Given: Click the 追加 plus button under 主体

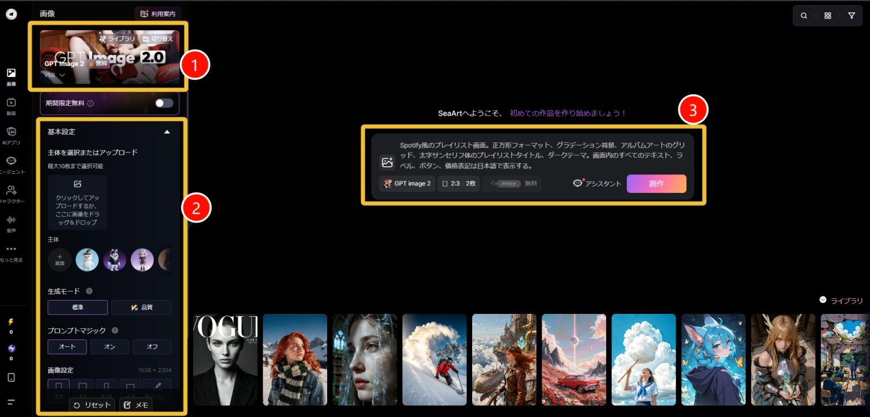Looking at the screenshot, I should point(60,260).
